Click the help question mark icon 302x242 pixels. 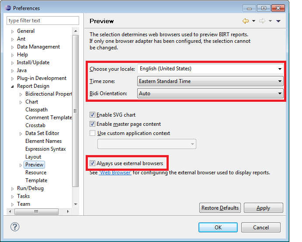pos(15,227)
